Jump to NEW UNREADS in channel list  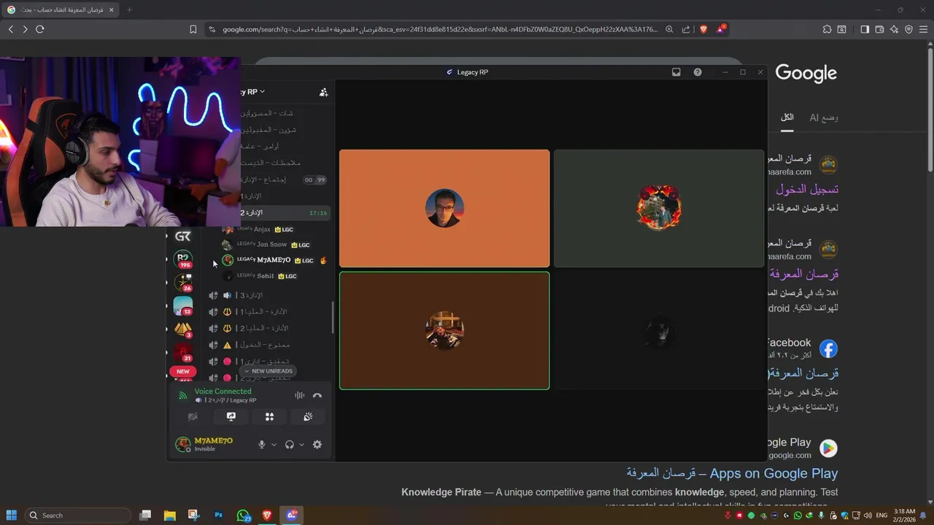click(x=268, y=371)
